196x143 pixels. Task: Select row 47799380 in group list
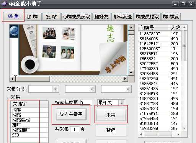(x=160, y=69)
